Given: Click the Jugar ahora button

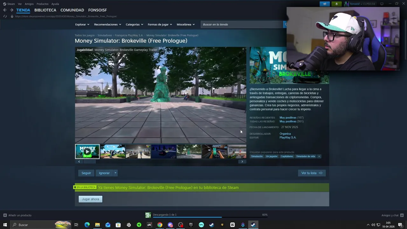Looking at the screenshot, I should tap(90, 199).
